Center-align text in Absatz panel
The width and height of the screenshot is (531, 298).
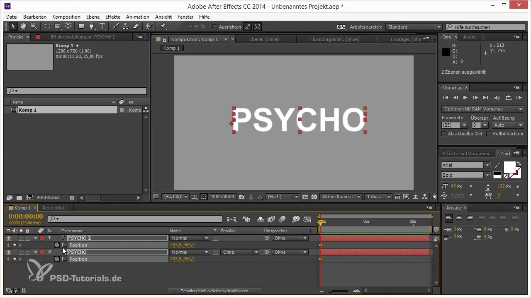coord(459,218)
